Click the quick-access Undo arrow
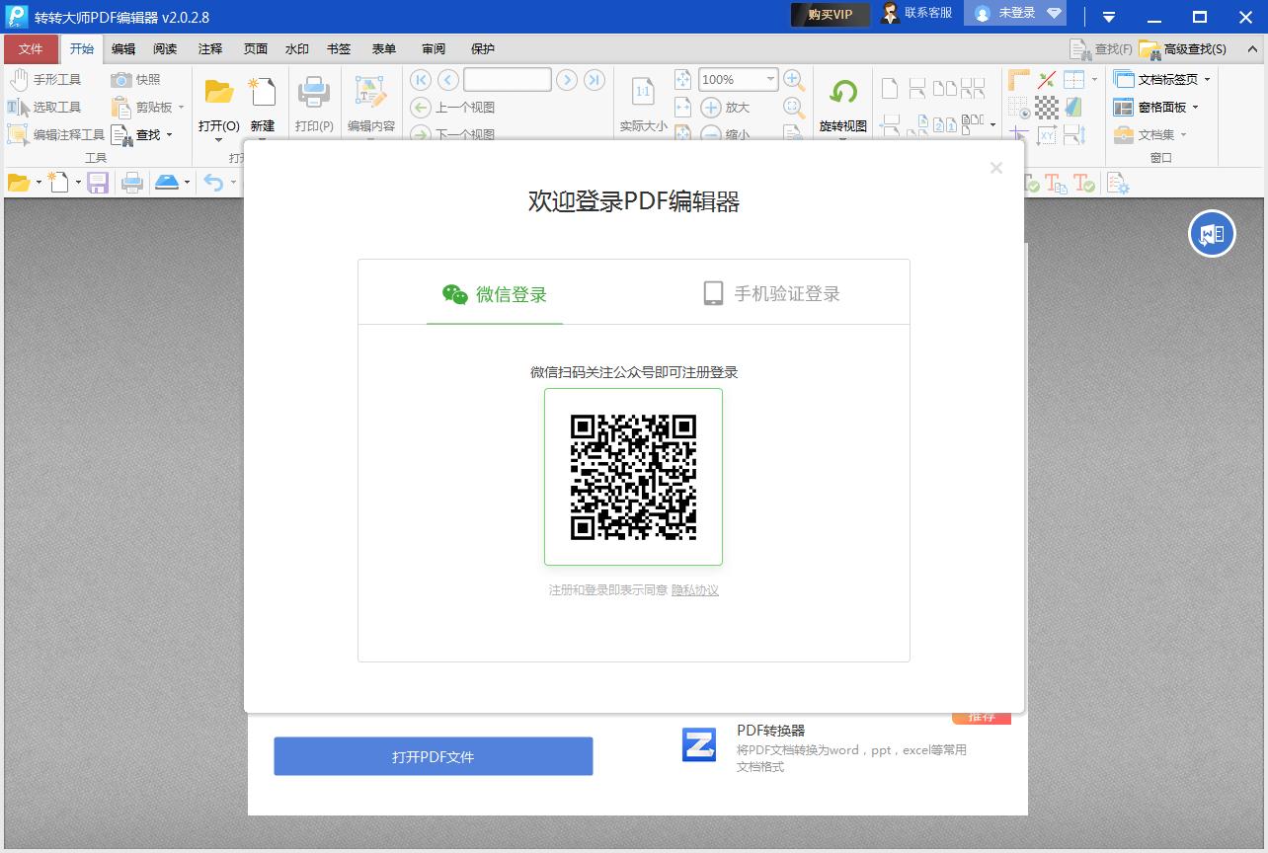Viewport: 1268px width, 853px height. pos(213,183)
